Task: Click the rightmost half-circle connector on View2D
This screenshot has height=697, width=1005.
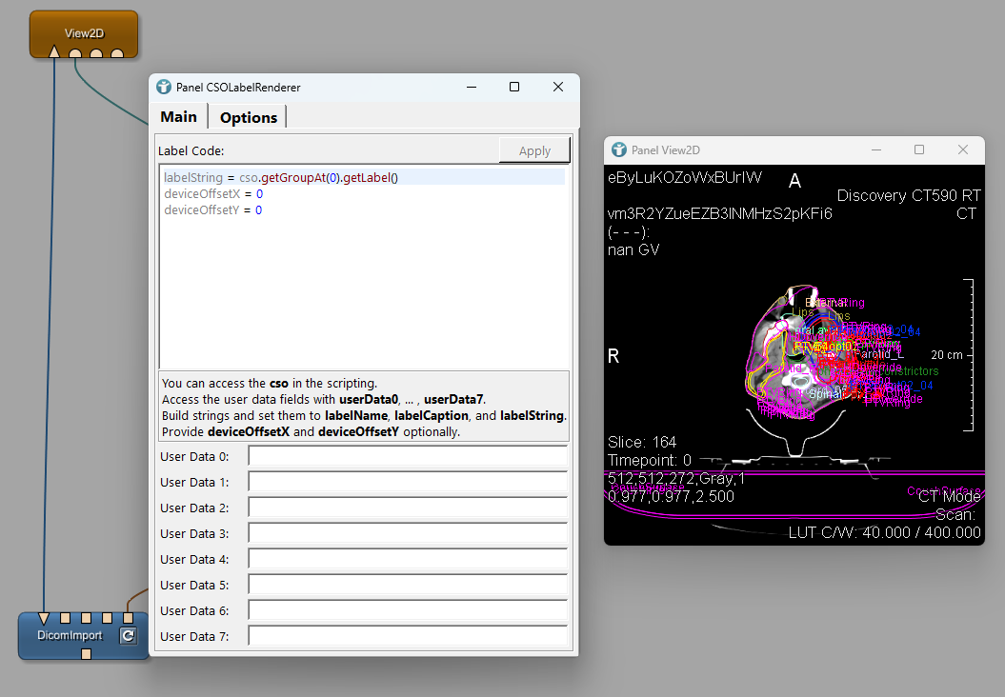Action: point(117,53)
